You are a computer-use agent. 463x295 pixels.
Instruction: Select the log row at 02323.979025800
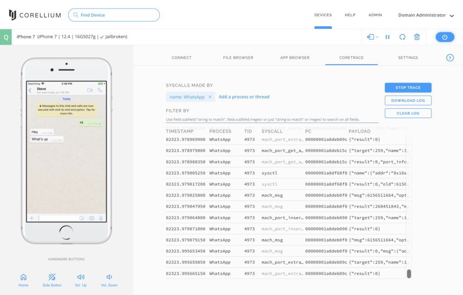pos(287,195)
